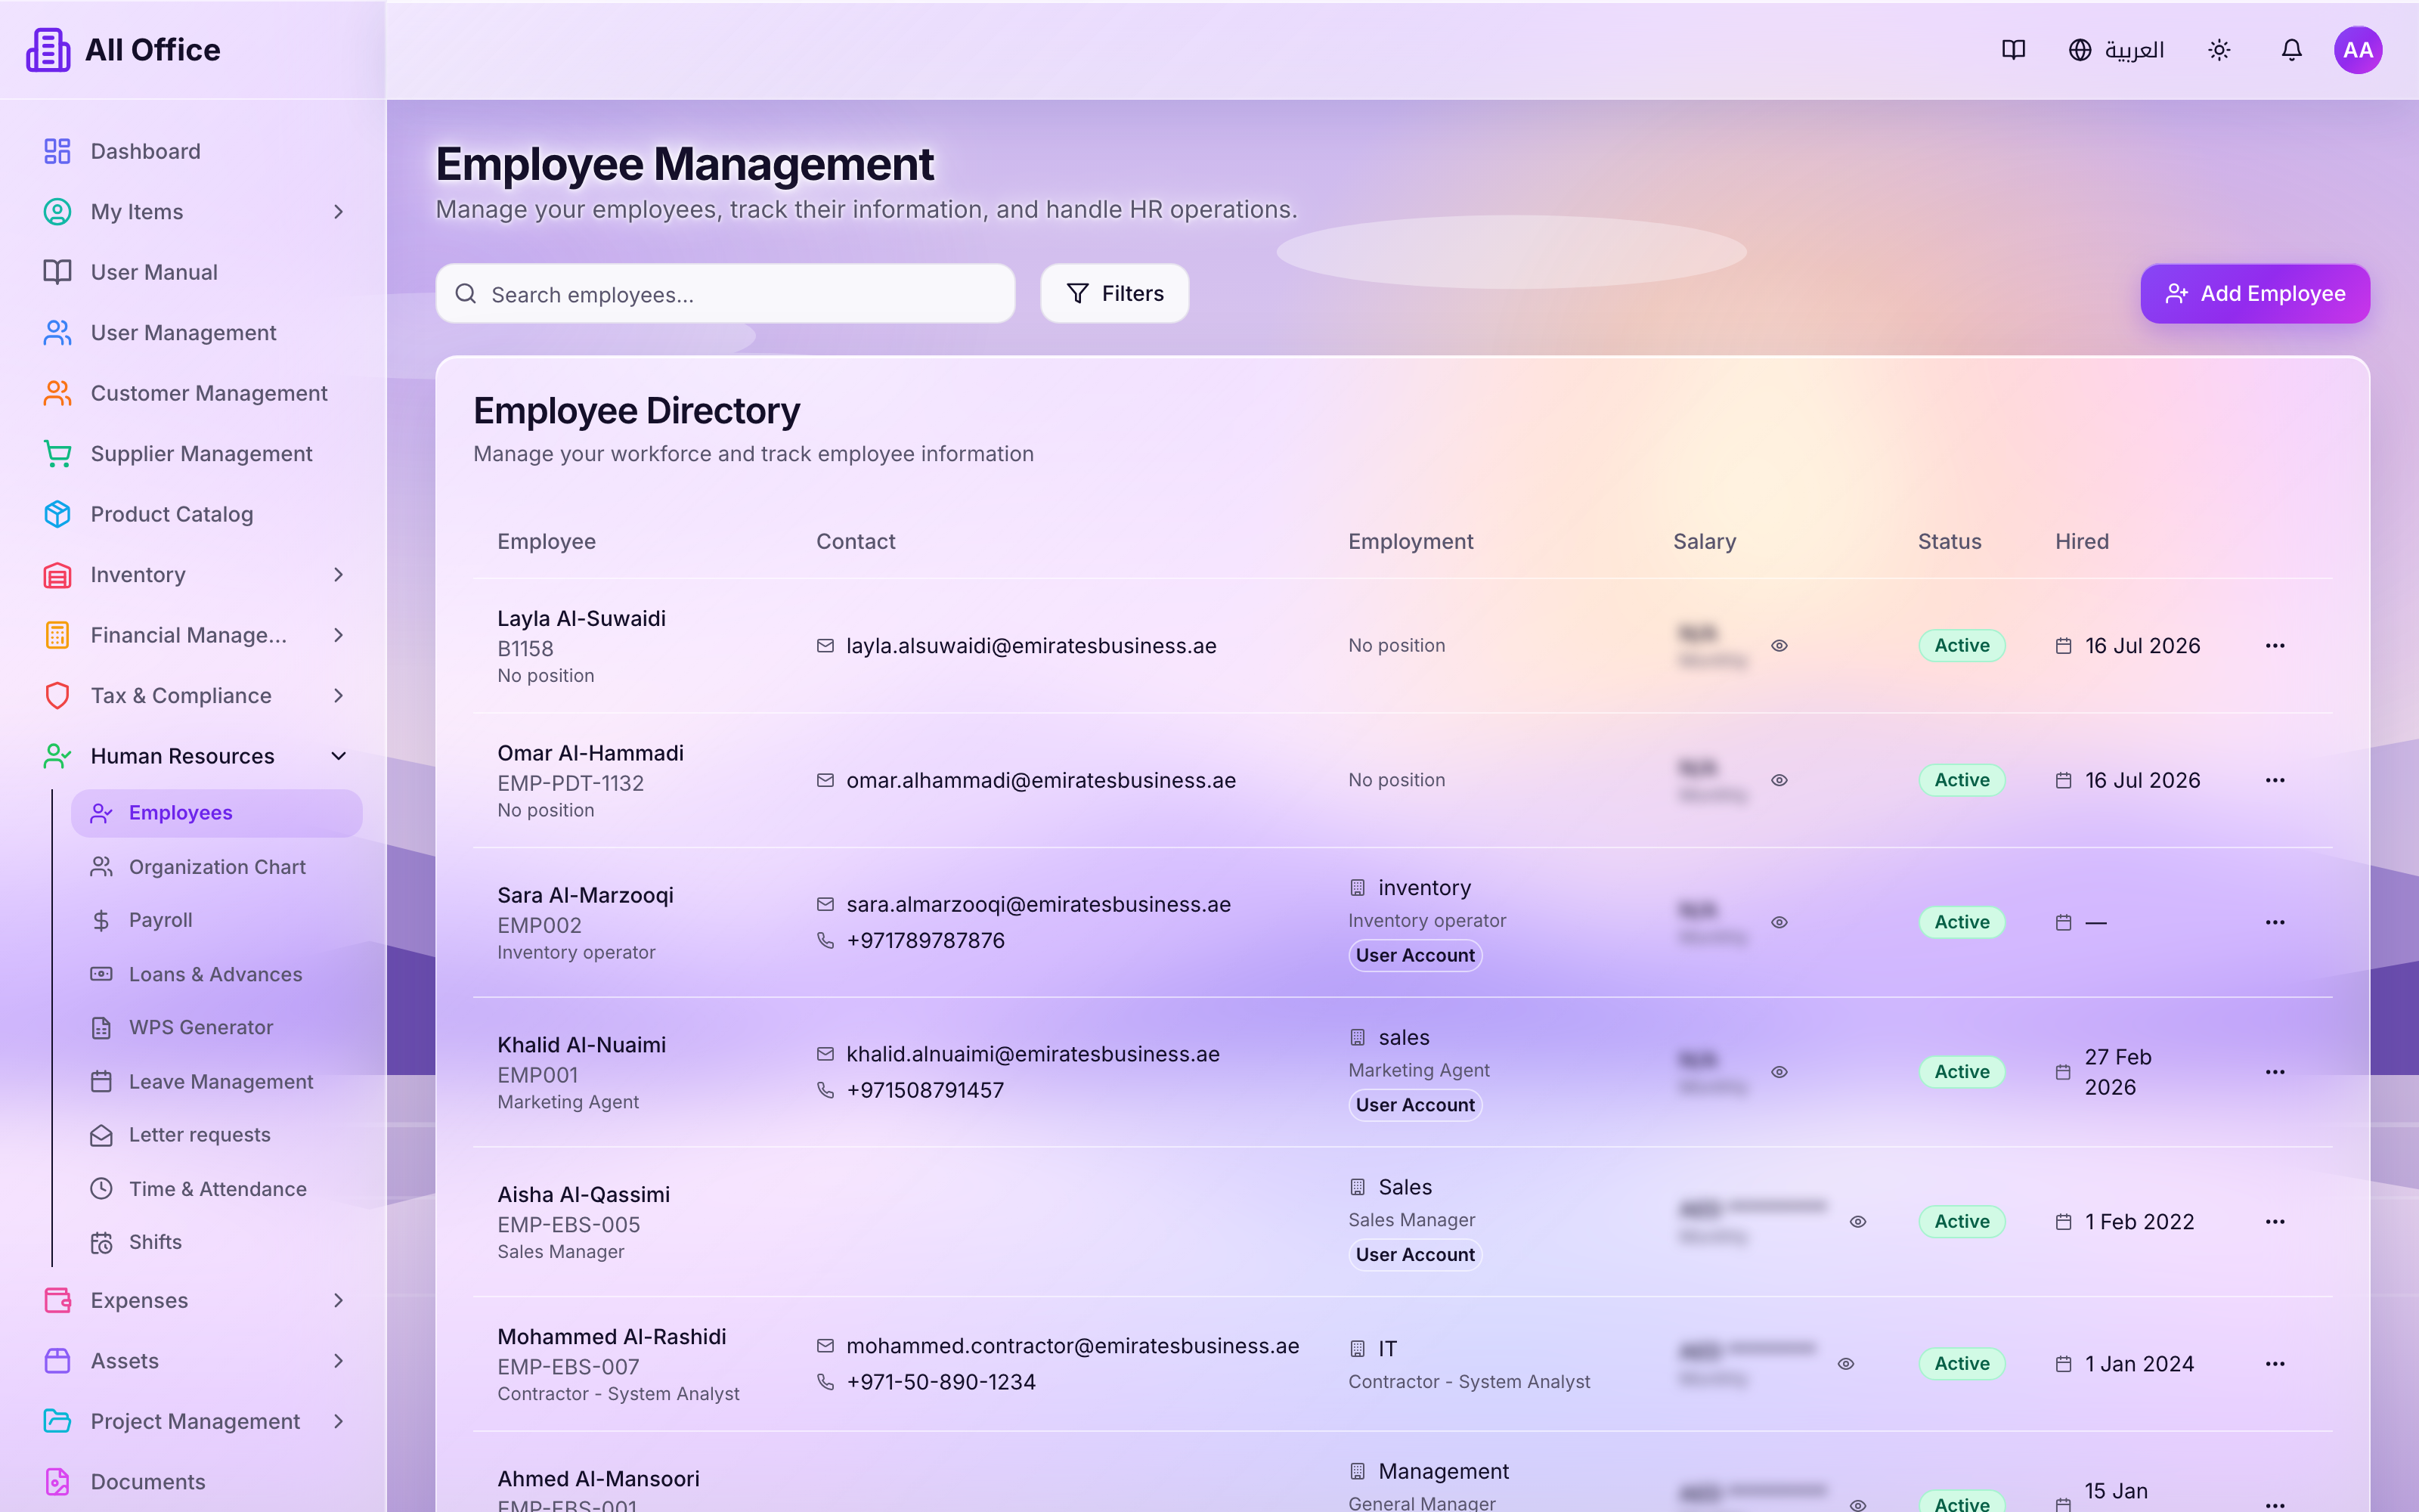Screen dimensions: 2419x1512
Task: Reveal Layla Al-Suwaidi's salary with eye icon
Action: click(x=1779, y=646)
